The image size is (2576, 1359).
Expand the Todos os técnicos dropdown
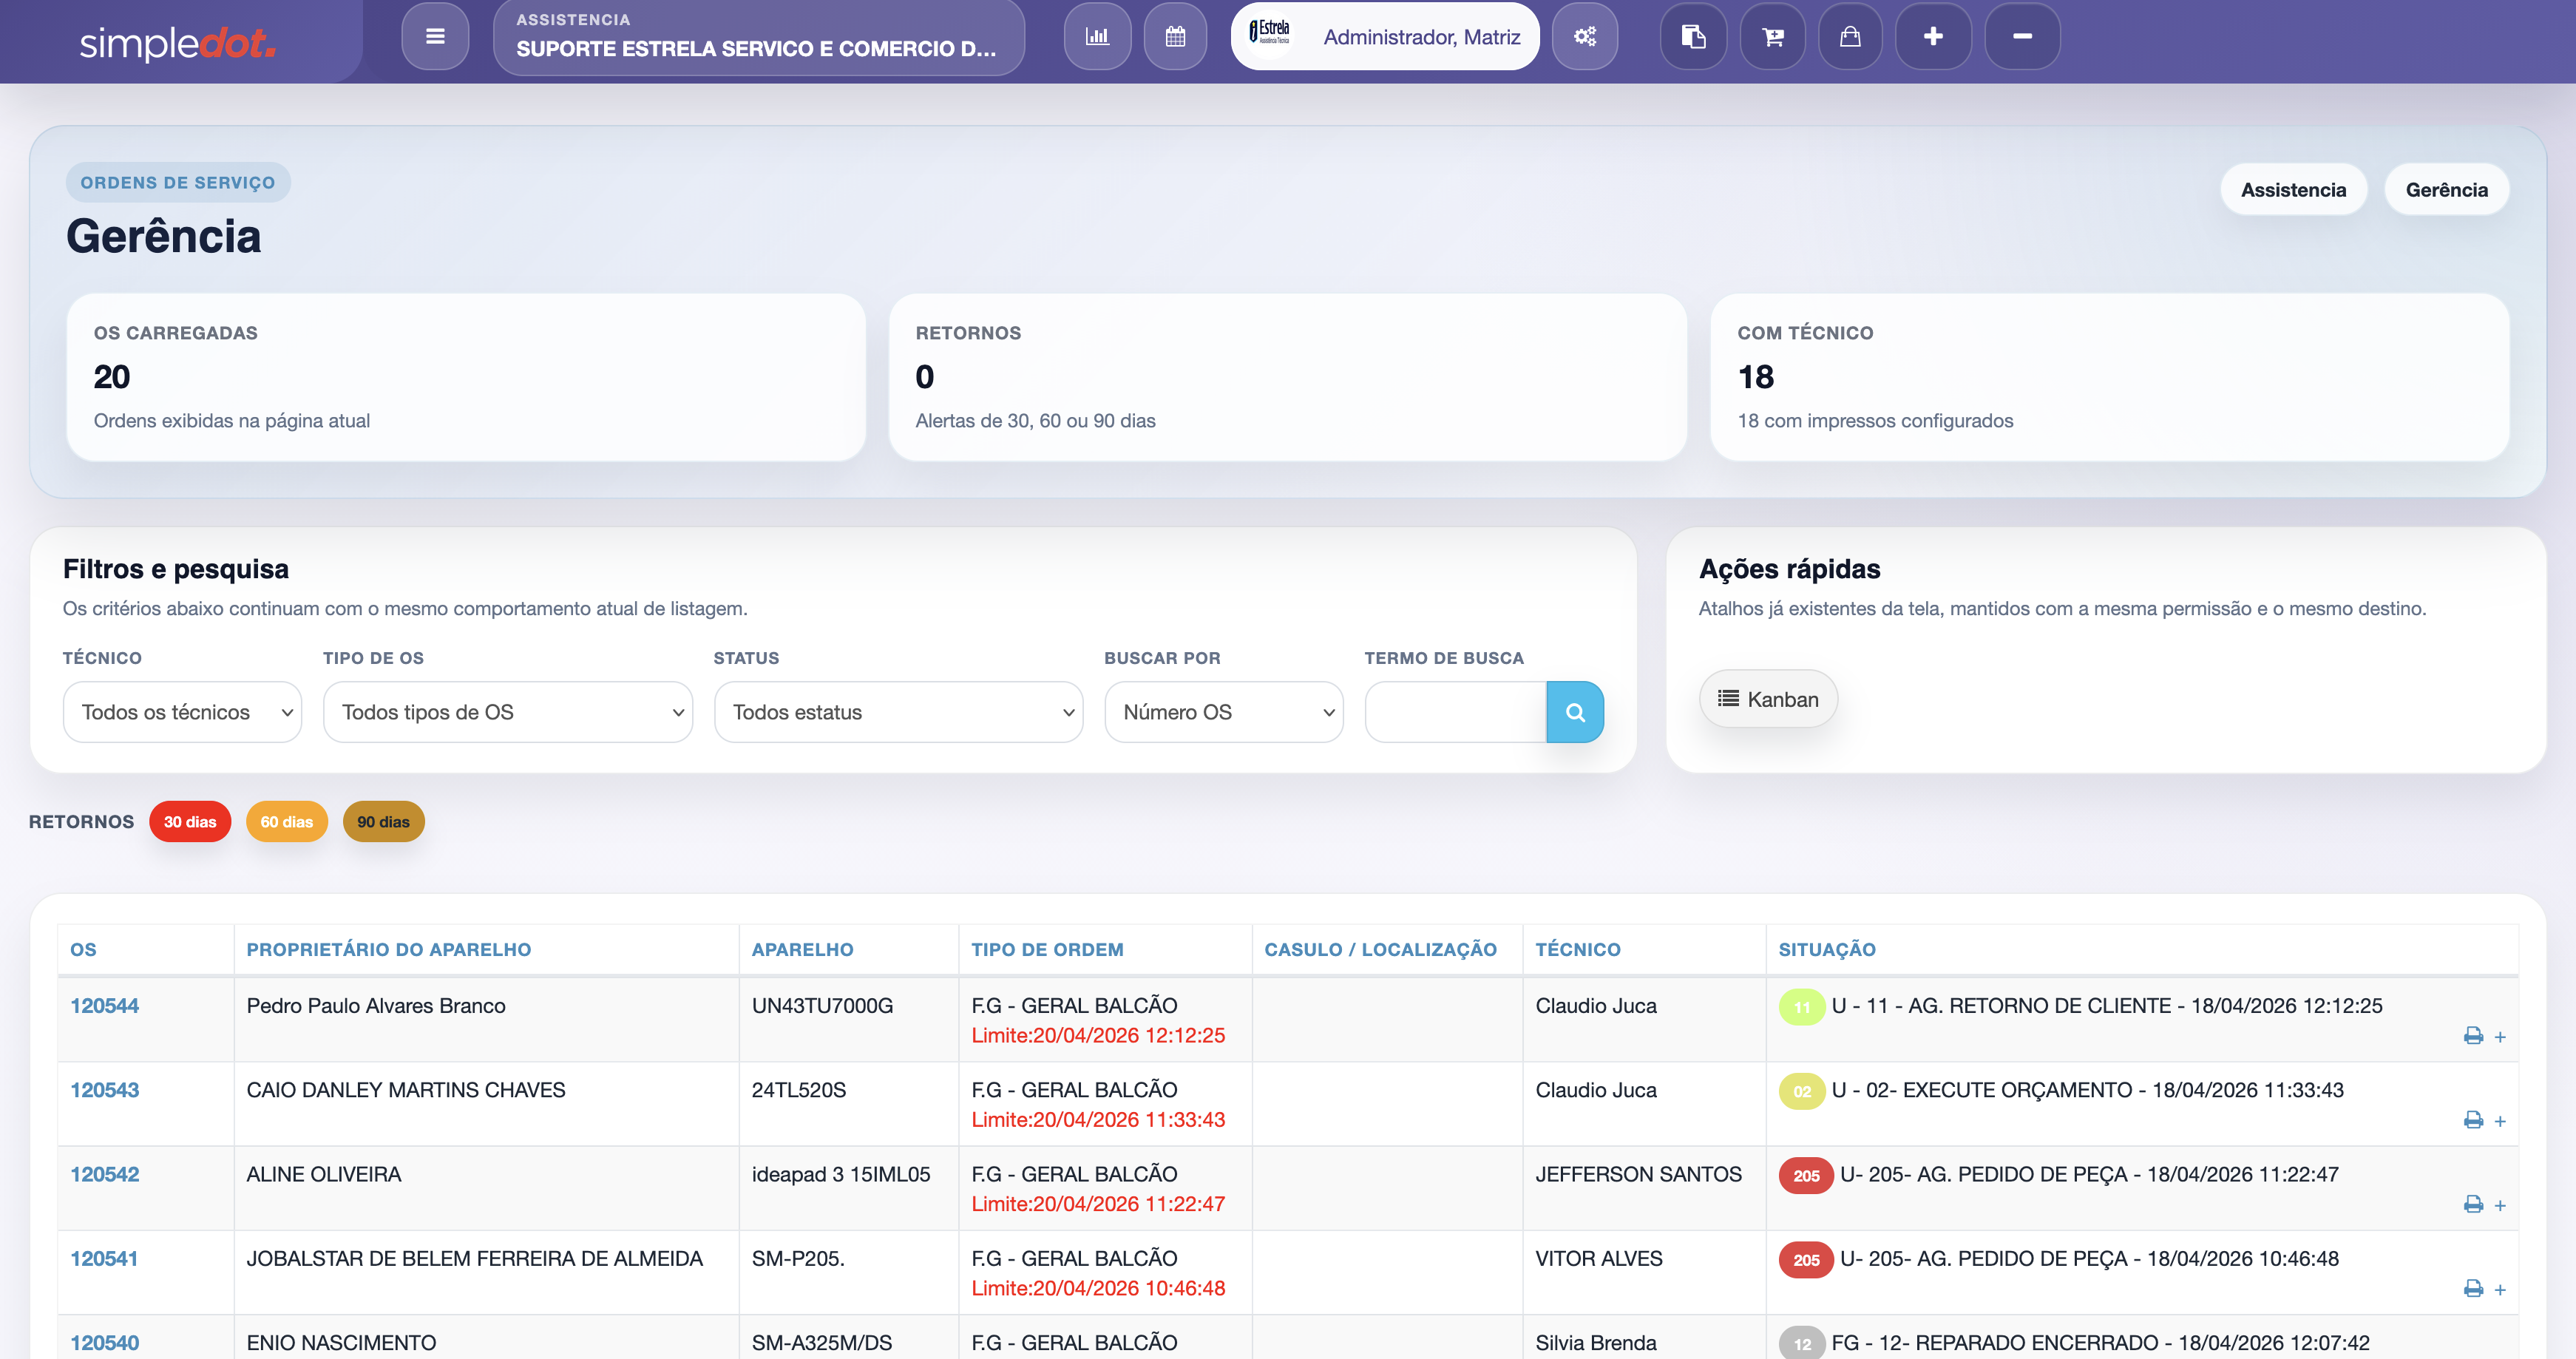(182, 712)
